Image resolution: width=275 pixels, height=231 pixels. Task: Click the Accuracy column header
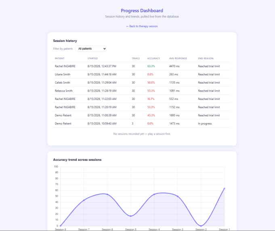pyautogui.click(x=153, y=58)
